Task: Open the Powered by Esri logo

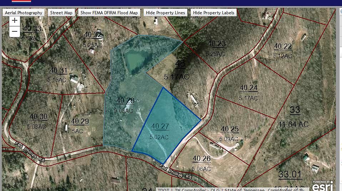Action: tap(322, 185)
